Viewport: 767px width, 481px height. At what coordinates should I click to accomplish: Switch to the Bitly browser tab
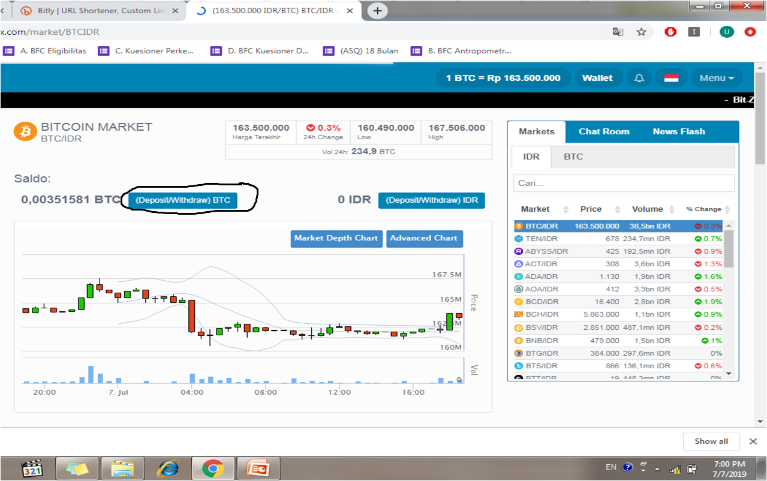98,11
